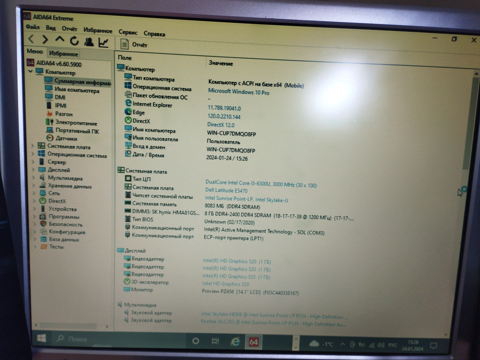Click the Устройства tree icon
This screenshot has height=360, width=480.
click(x=43, y=208)
